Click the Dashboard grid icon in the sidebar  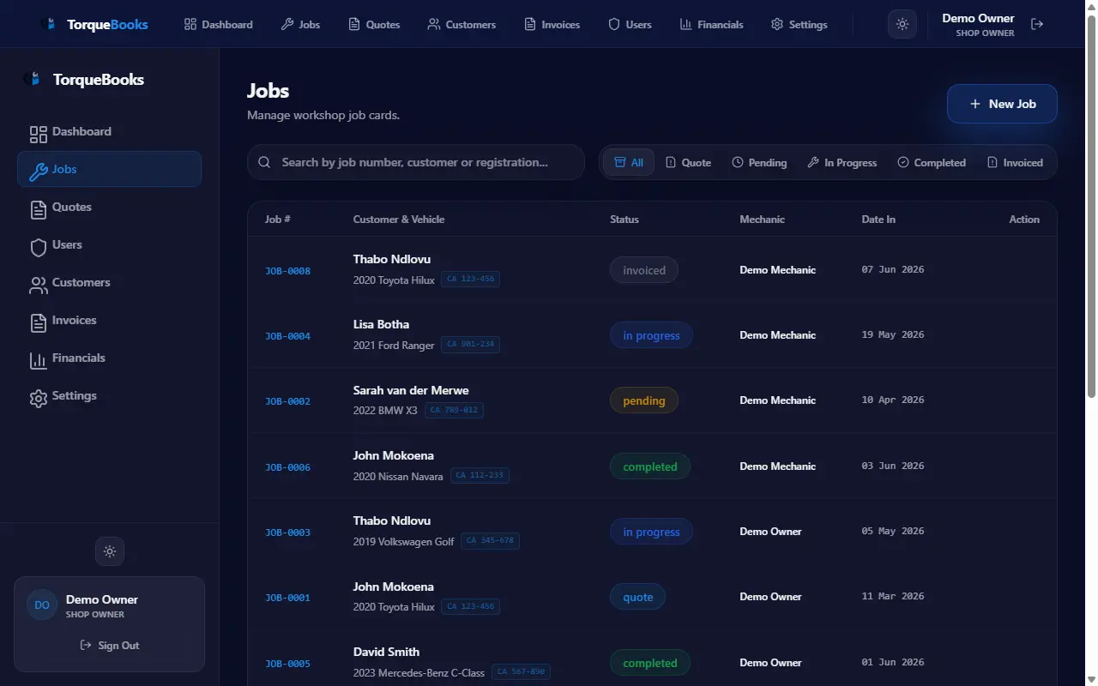[x=39, y=134]
